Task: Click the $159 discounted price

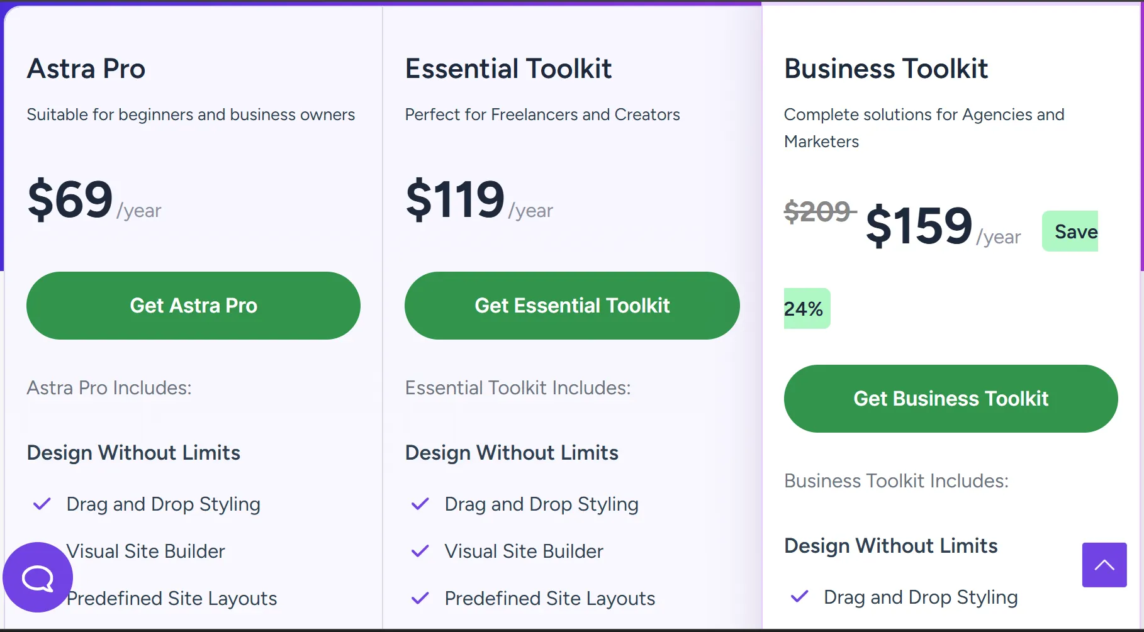Action: click(x=919, y=226)
